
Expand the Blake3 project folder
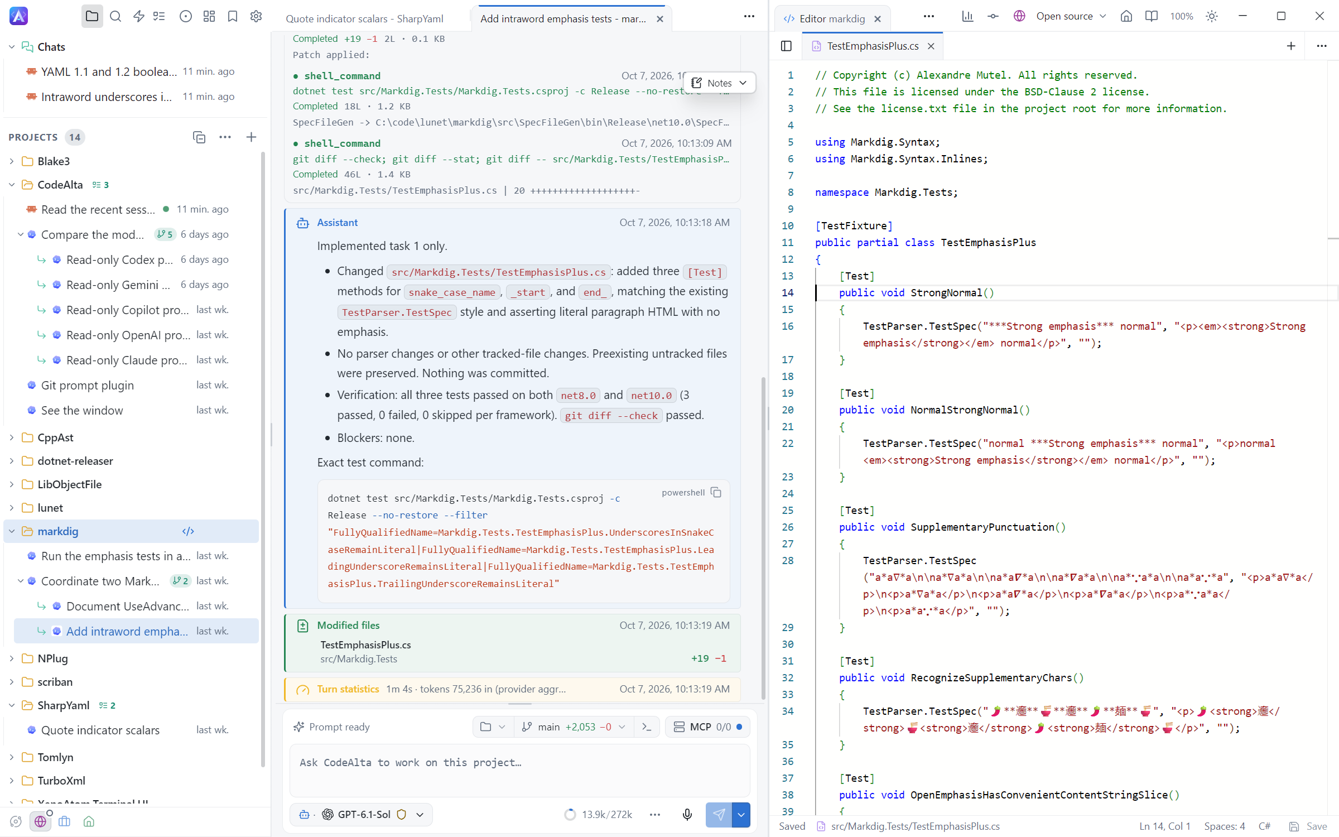[12, 161]
